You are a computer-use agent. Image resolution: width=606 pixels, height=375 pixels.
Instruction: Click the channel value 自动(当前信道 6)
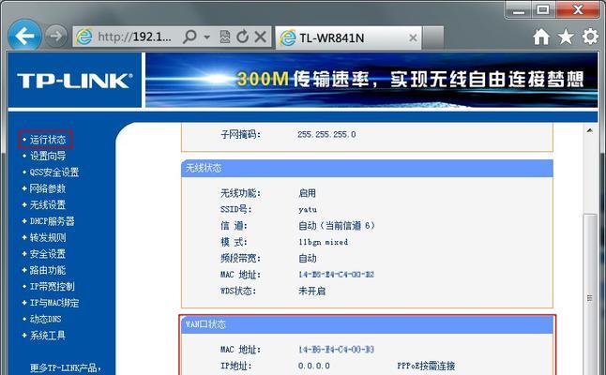point(336,226)
